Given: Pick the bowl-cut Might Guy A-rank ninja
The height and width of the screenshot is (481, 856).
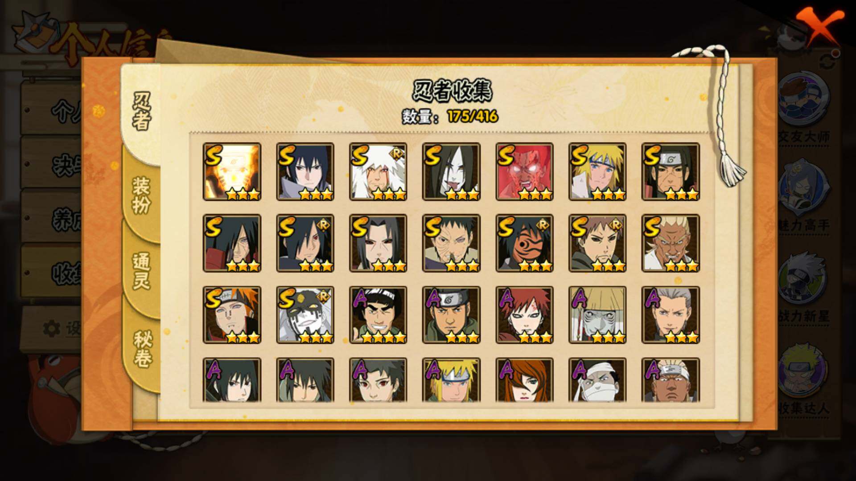Looking at the screenshot, I should coord(378,315).
